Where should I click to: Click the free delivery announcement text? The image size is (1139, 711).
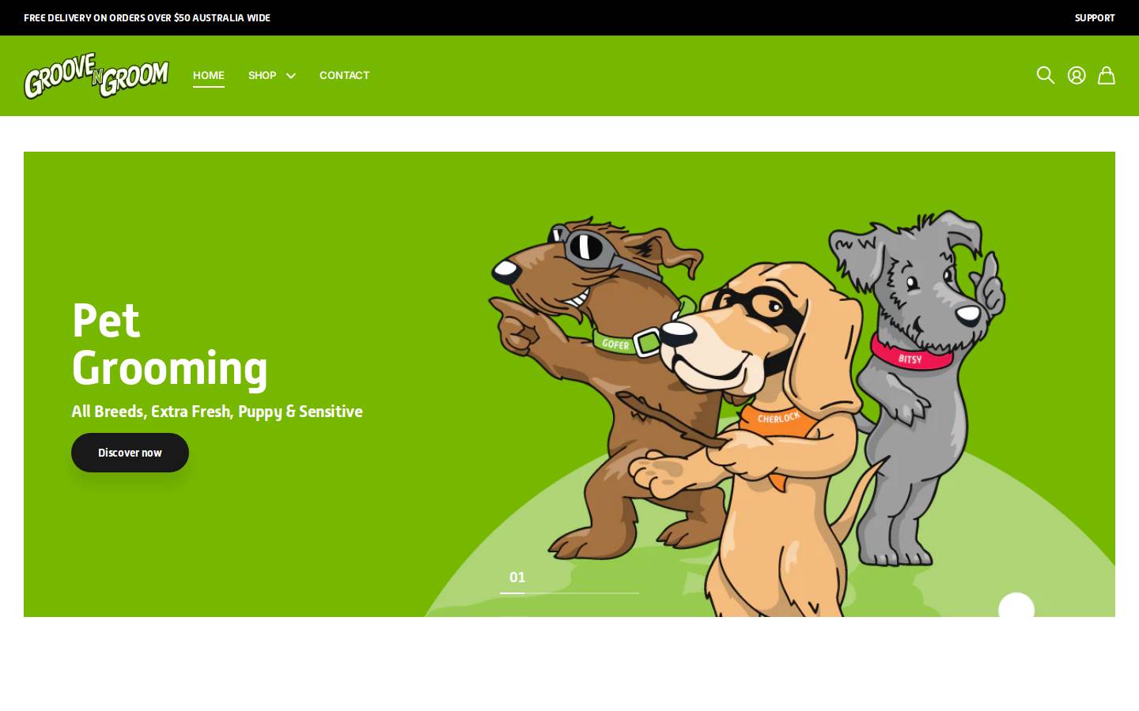tap(147, 17)
